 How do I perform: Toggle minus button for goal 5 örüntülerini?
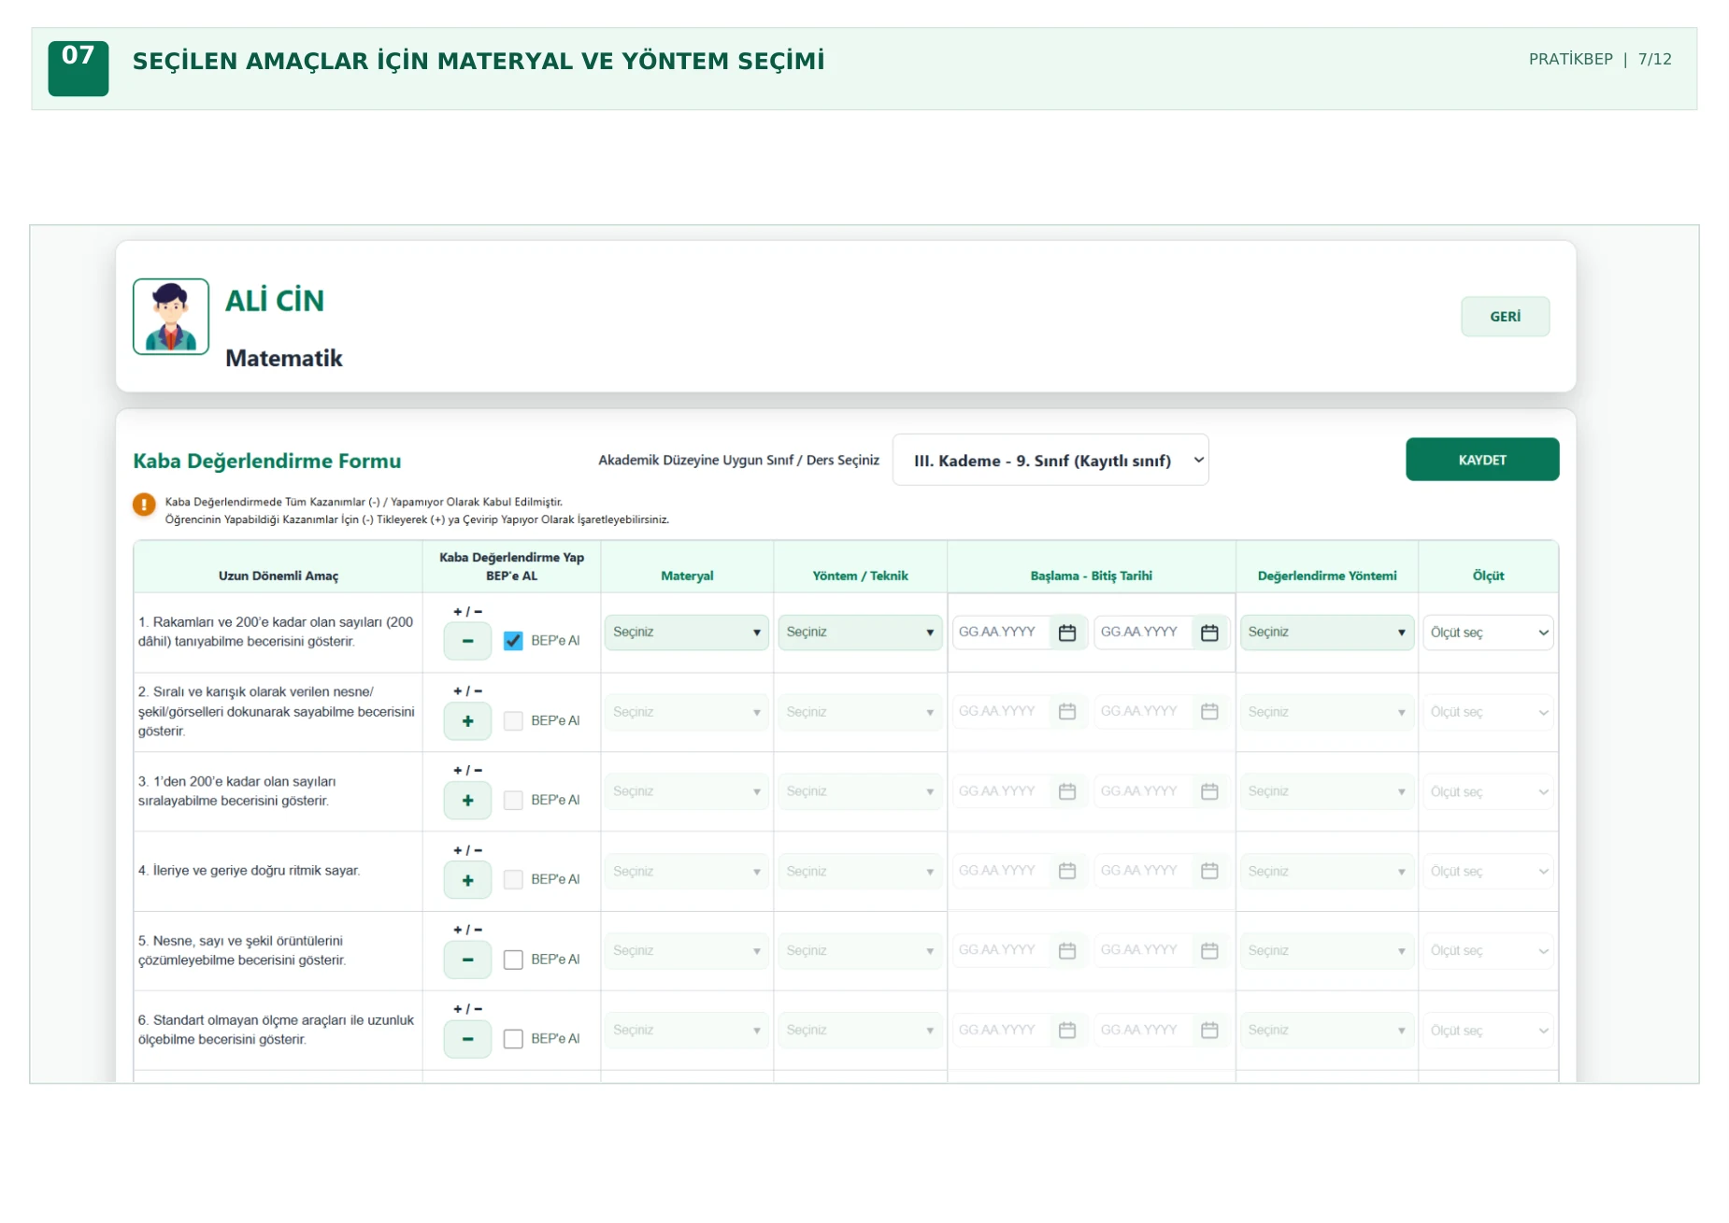467,960
